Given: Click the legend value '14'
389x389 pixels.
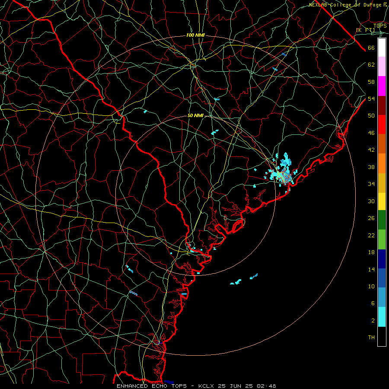Looking at the screenshot, I should point(371,269).
